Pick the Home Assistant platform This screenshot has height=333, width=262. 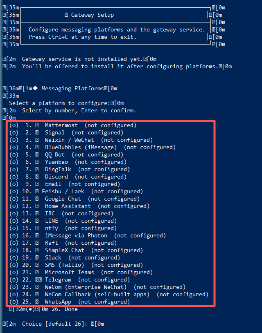click(79, 206)
